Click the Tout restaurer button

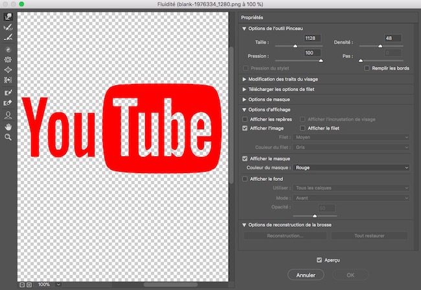coord(369,236)
